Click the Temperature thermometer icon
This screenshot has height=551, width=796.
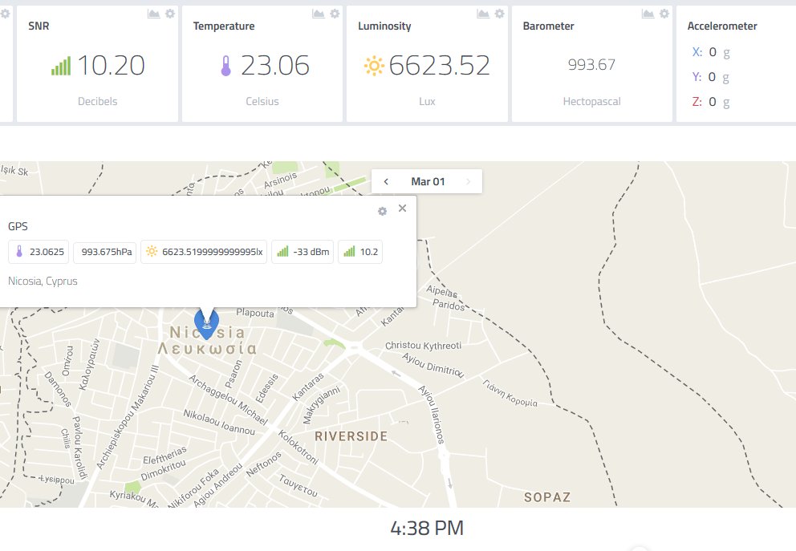[x=226, y=66]
